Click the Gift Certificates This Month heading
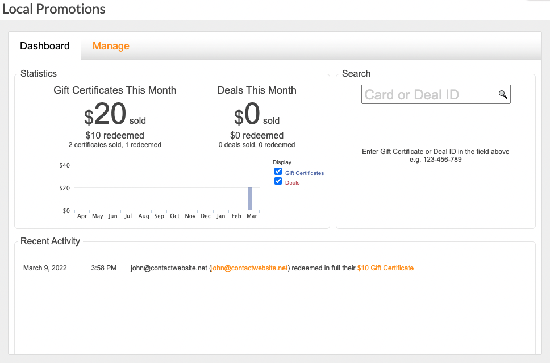This screenshot has height=363, width=550. pyautogui.click(x=115, y=90)
